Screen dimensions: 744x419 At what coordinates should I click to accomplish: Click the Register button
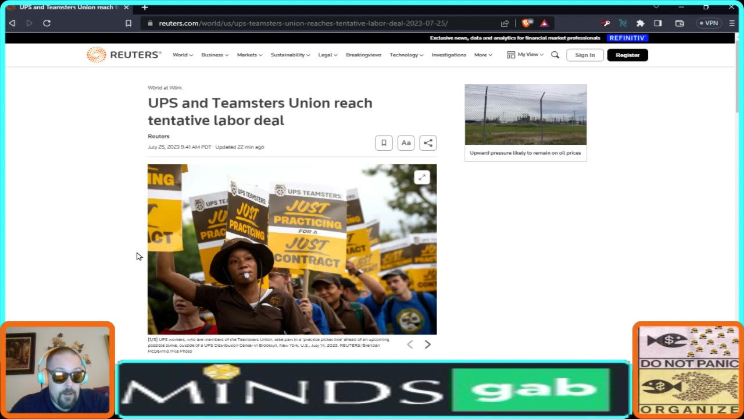coord(627,55)
